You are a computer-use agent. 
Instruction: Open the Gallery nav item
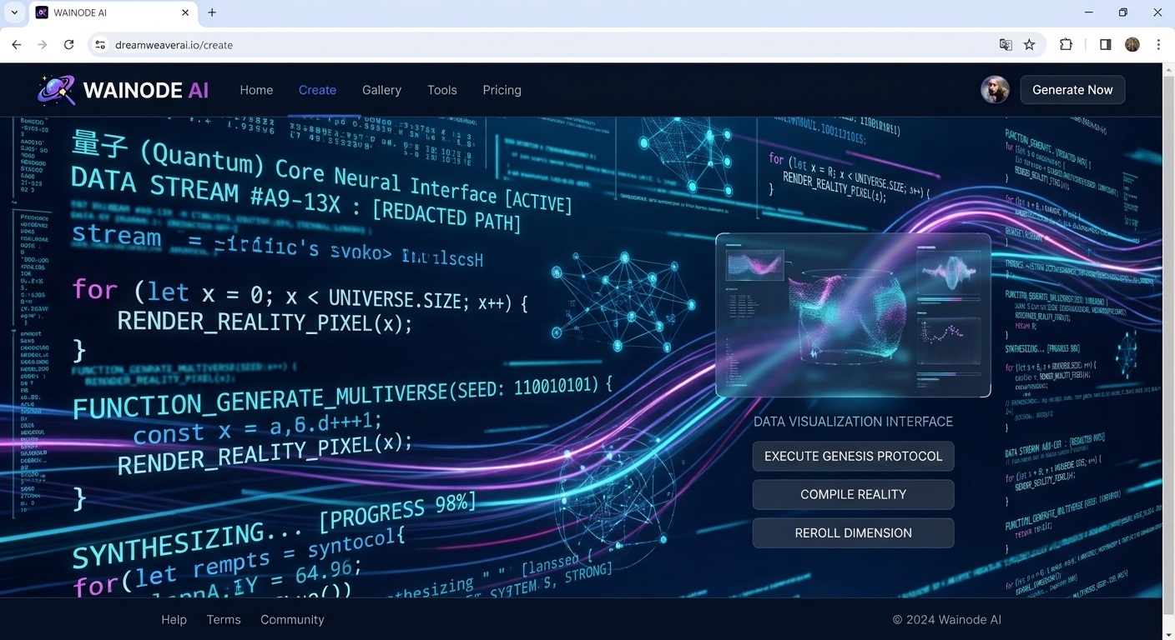coord(381,90)
